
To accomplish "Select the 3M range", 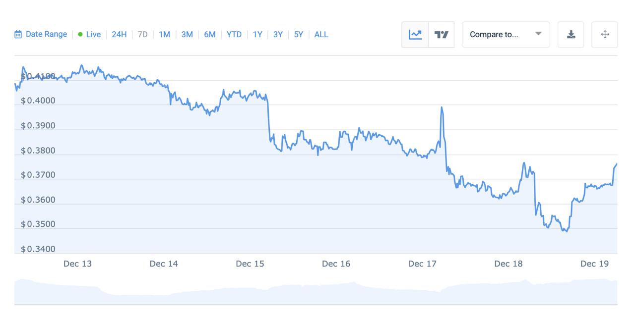I will click(x=187, y=34).
